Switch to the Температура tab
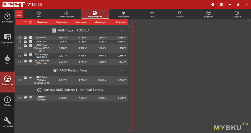251x133 pixels. pyautogui.click(x=67, y=14)
